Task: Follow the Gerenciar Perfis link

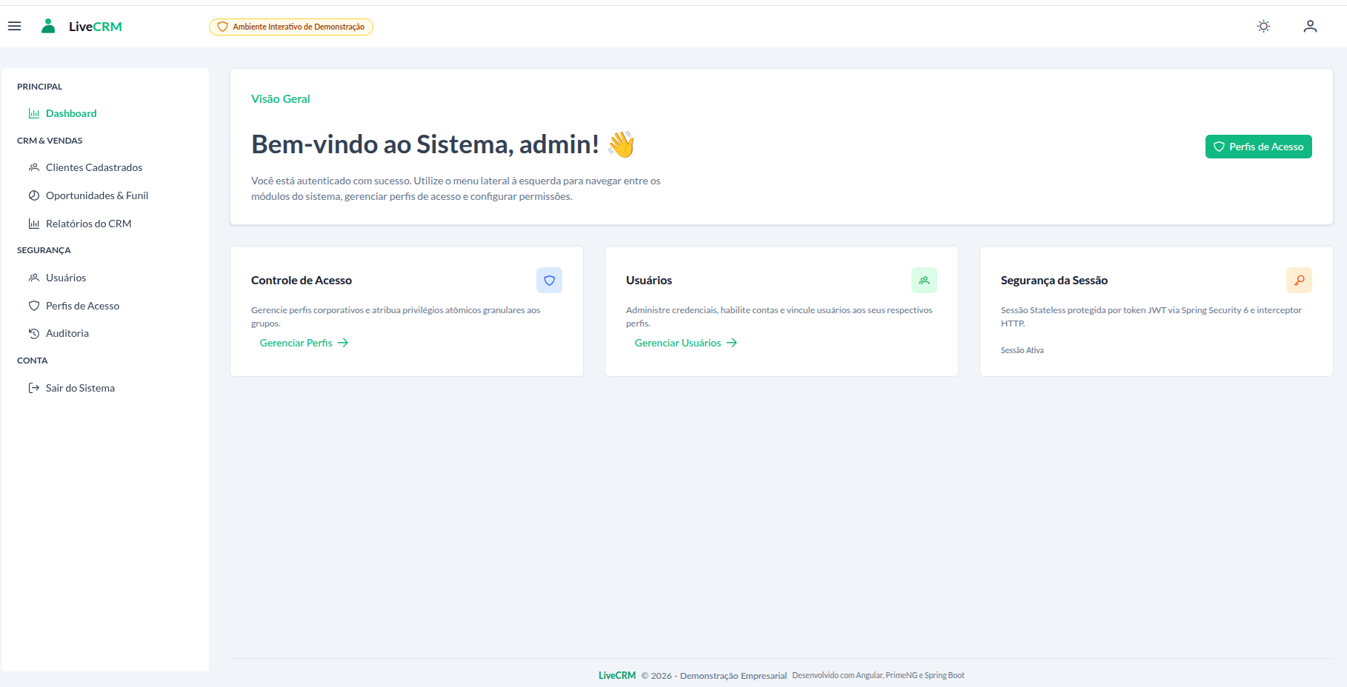Action: click(x=304, y=343)
